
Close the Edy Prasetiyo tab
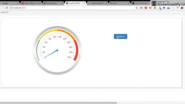[x=62, y=3]
